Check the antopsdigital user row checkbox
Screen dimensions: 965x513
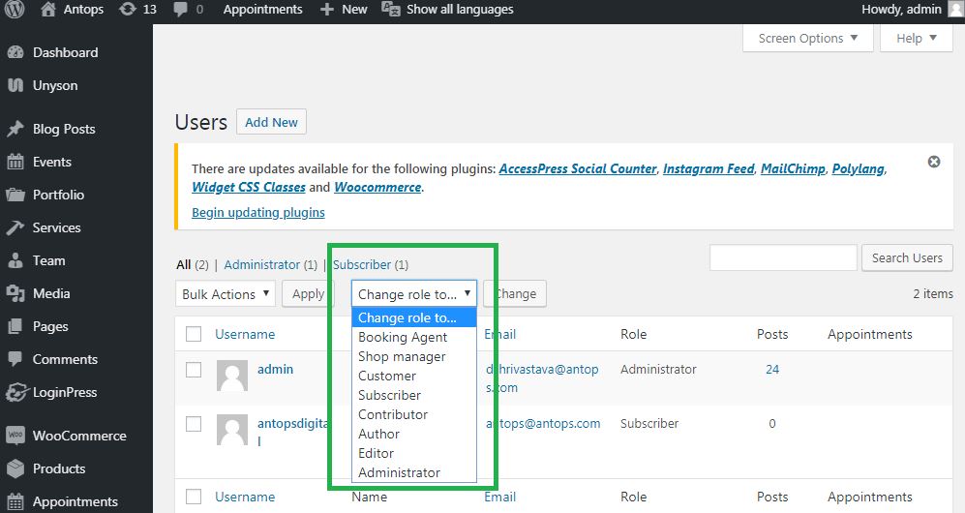pos(194,424)
